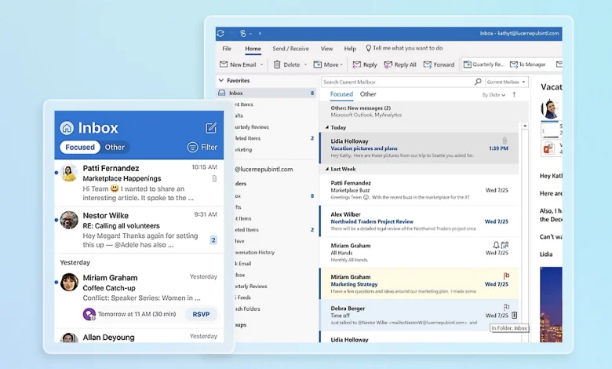This screenshot has height=369, width=612.
Task: Click the New Email button
Action: (x=239, y=64)
